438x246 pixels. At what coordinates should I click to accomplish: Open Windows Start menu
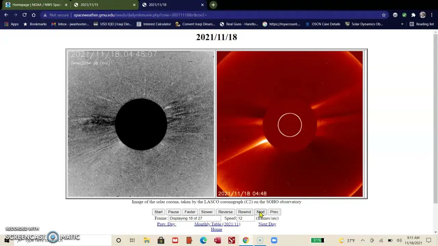click(7, 240)
